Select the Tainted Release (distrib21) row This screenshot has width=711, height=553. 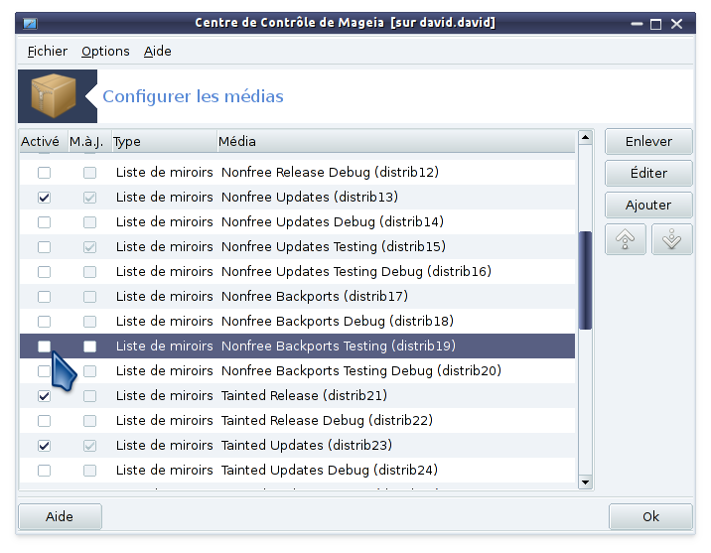(x=297, y=396)
